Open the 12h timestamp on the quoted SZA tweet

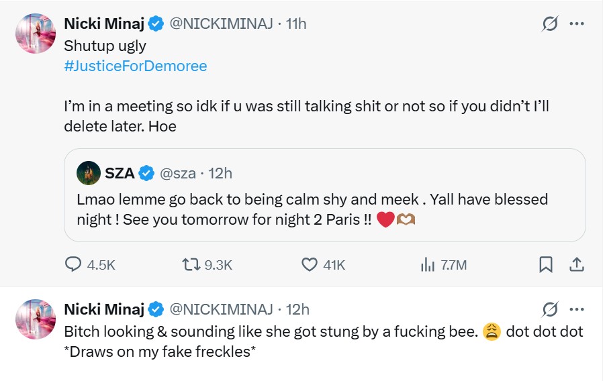click(220, 174)
